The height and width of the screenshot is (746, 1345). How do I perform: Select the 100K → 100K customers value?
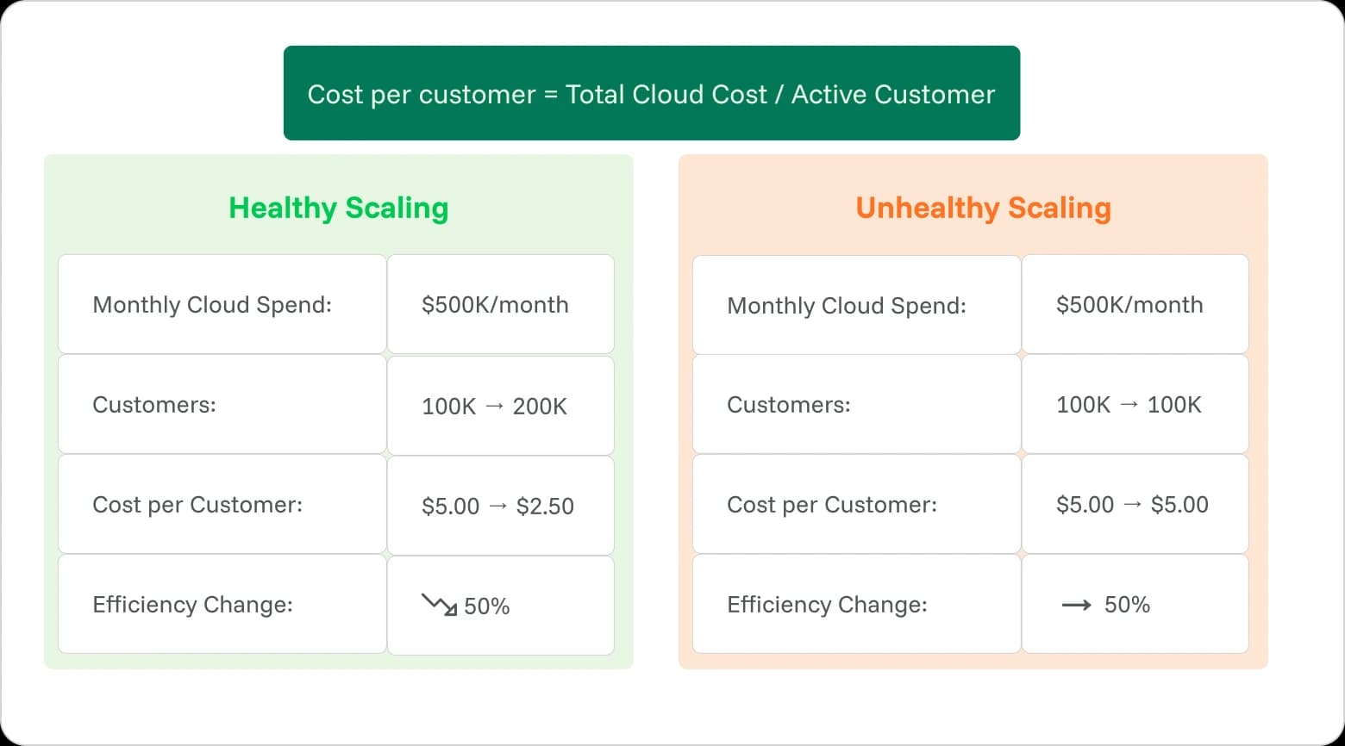coord(1129,405)
